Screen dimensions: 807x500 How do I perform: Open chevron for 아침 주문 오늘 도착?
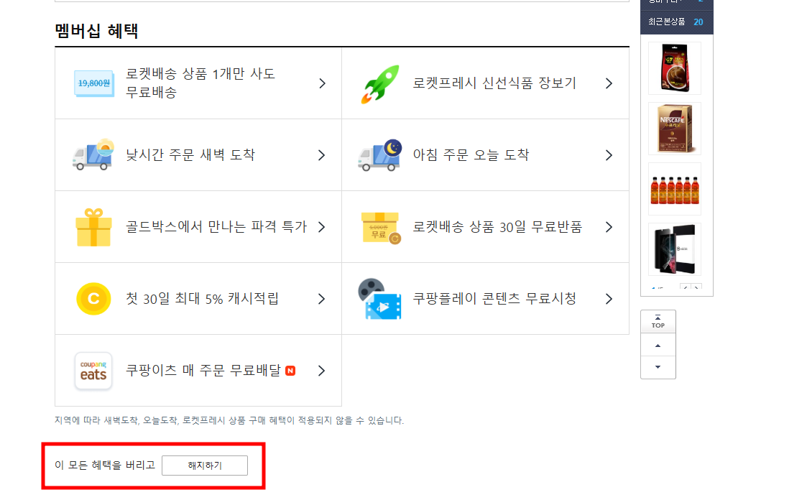609,155
